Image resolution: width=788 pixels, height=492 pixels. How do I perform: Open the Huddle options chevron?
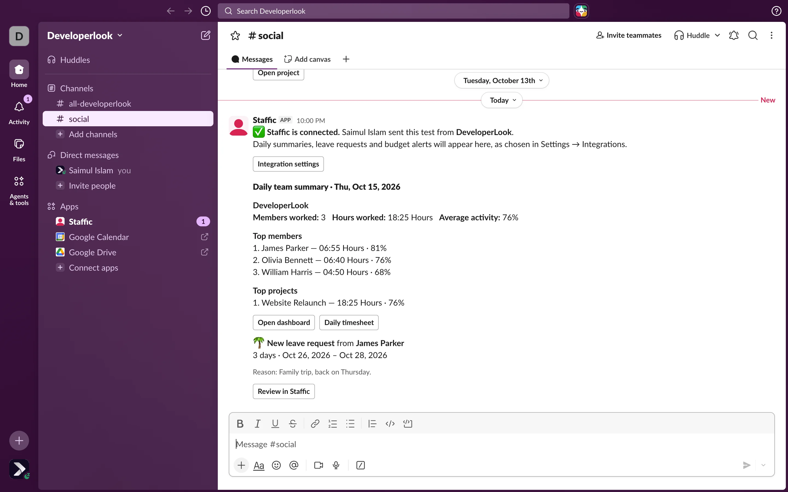[717, 35]
